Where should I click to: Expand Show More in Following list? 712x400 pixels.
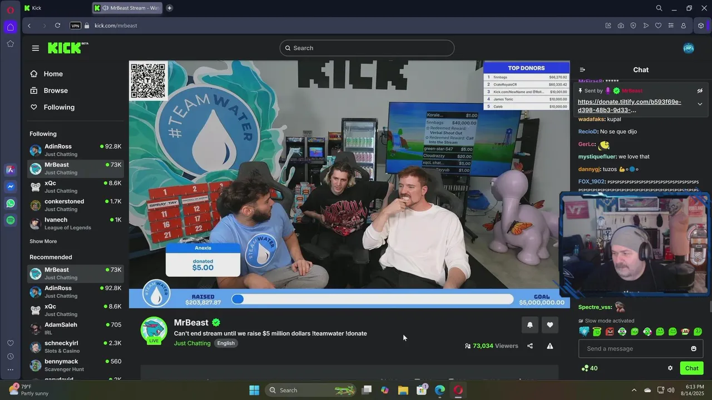[43, 242]
